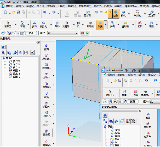The width and height of the screenshot is (160, 147).
Task: Expand the dropdown arrow beside 修剪曲..
Action: [x=54, y=105]
